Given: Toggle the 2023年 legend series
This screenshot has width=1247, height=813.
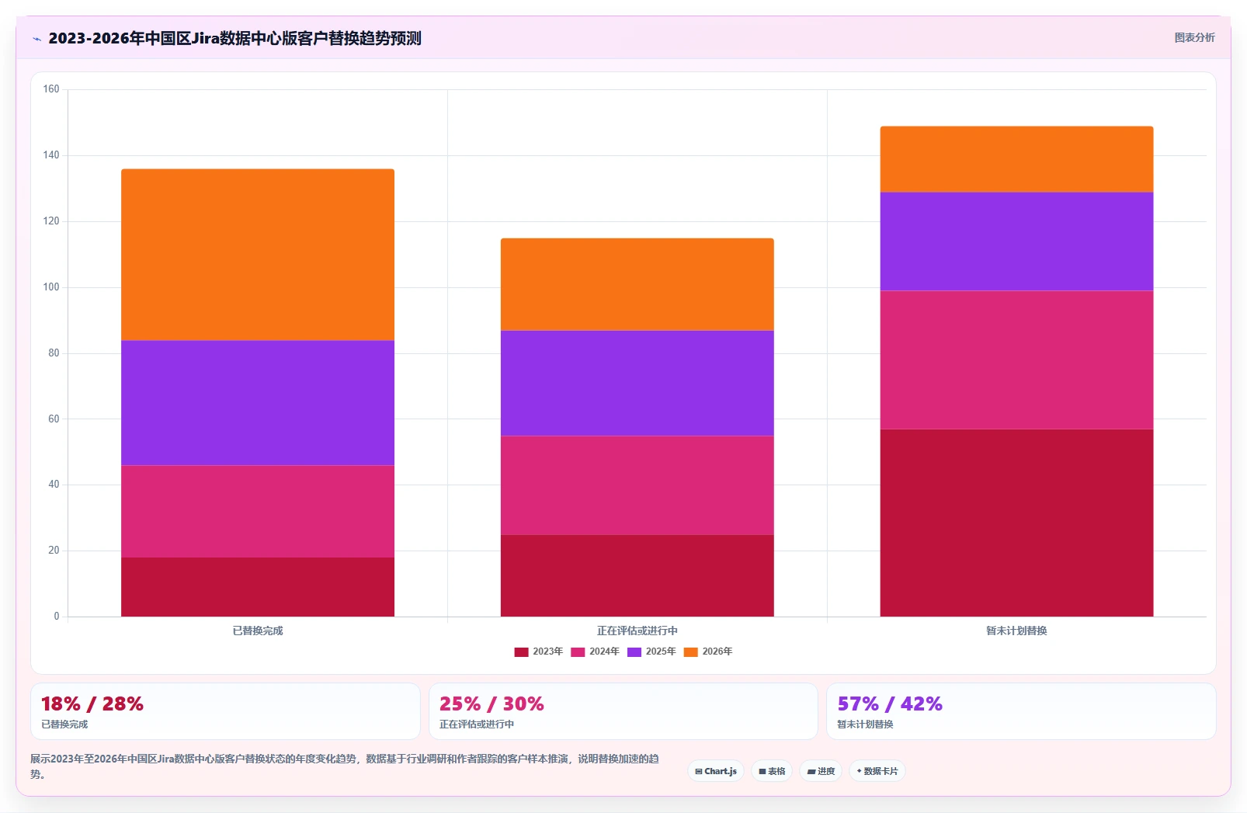Looking at the screenshot, I should click(x=538, y=651).
